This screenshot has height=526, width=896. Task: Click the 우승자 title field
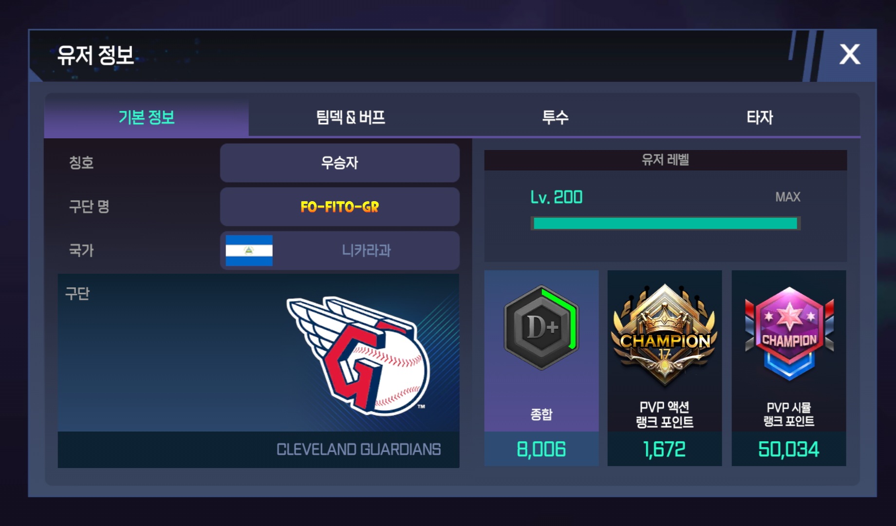[x=339, y=163]
